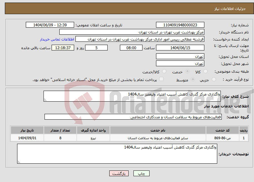Screen dimensions: 254x182
Task: Click the شماره نیاز label
Action: [240, 25]
